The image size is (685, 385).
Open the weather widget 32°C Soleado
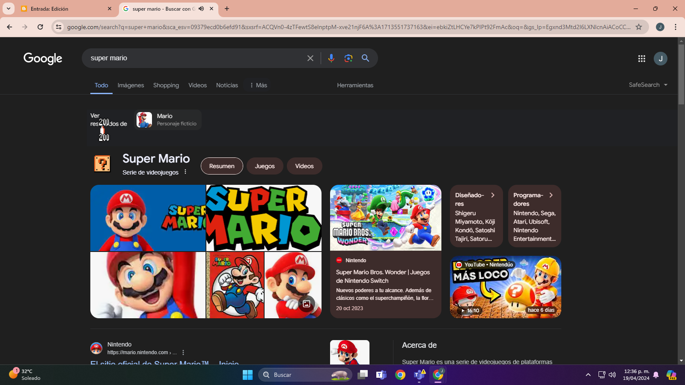(x=24, y=374)
